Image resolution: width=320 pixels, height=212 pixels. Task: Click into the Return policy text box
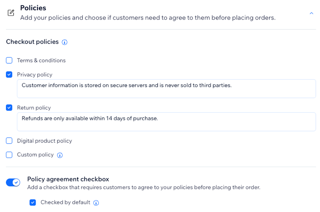pyautogui.click(x=166, y=122)
